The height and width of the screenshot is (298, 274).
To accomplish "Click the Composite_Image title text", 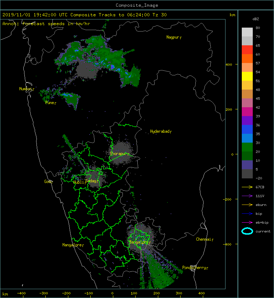I will 137,5.
